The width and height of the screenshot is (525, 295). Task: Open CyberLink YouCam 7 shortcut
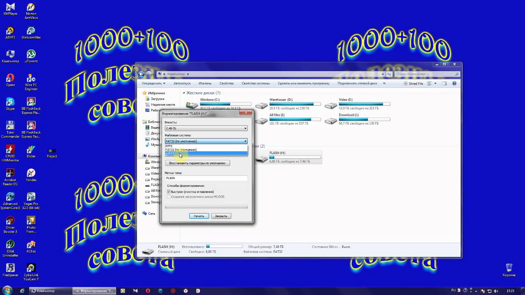31,272
